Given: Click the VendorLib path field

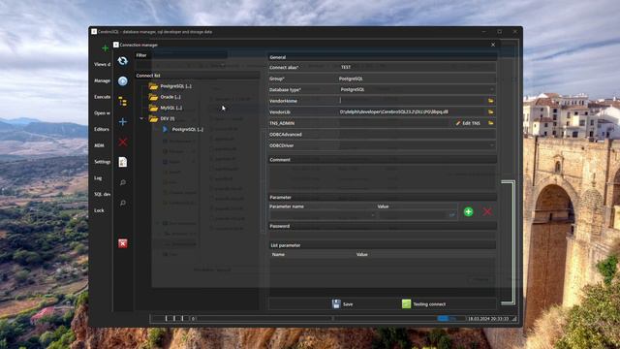Looking at the screenshot, I should (x=413, y=112).
